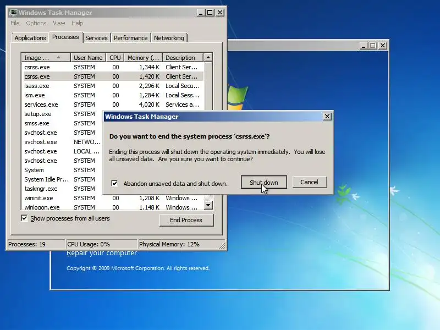Minimize the Task Manager window

200,12
